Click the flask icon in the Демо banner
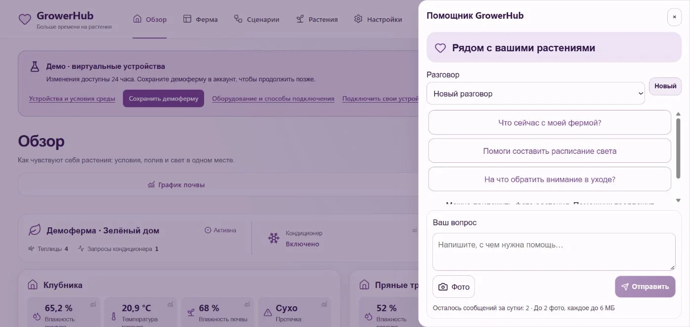690x327 pixels. coord(34,67)
